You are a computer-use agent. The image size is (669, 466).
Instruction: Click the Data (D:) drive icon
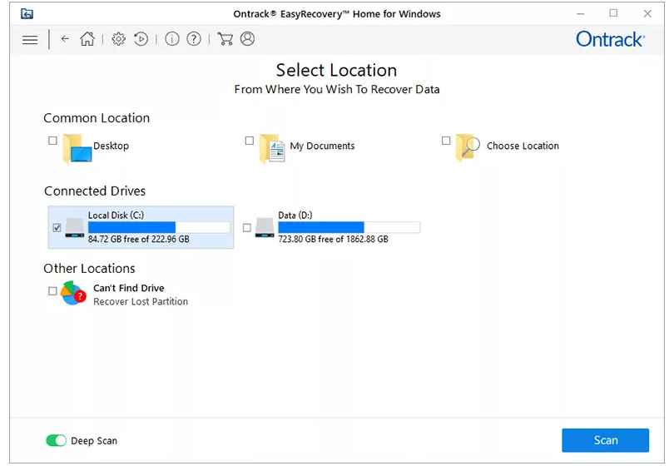265,228
